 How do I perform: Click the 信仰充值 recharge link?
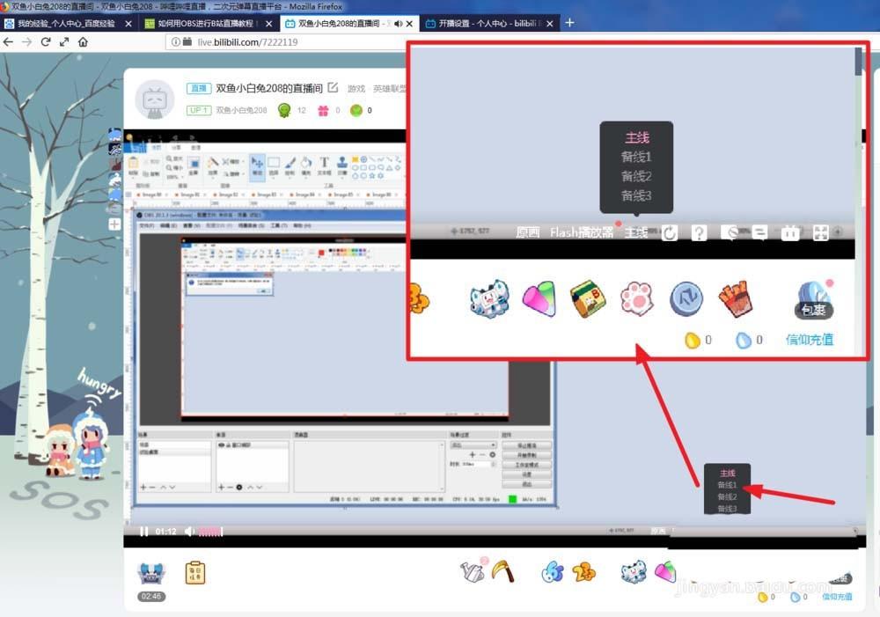[809, 340]
